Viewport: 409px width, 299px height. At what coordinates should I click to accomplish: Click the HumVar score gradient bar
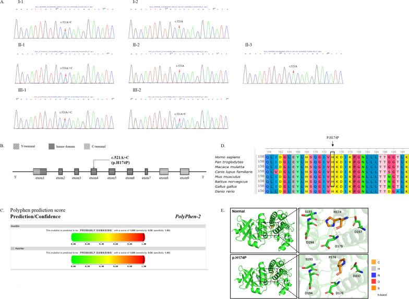108,260
